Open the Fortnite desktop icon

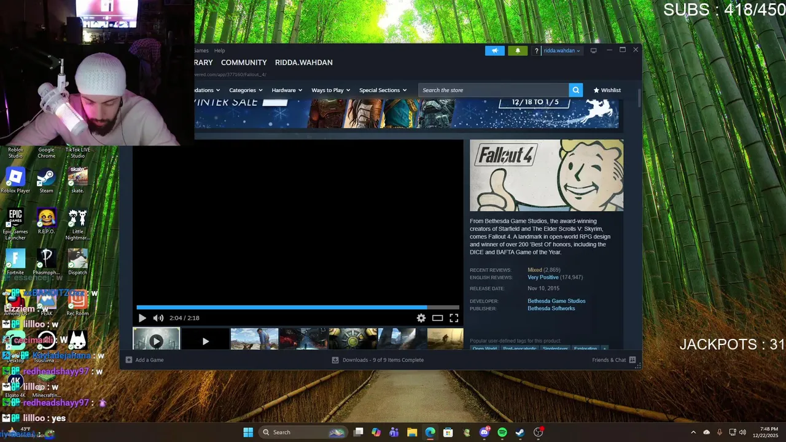(15, 262)
